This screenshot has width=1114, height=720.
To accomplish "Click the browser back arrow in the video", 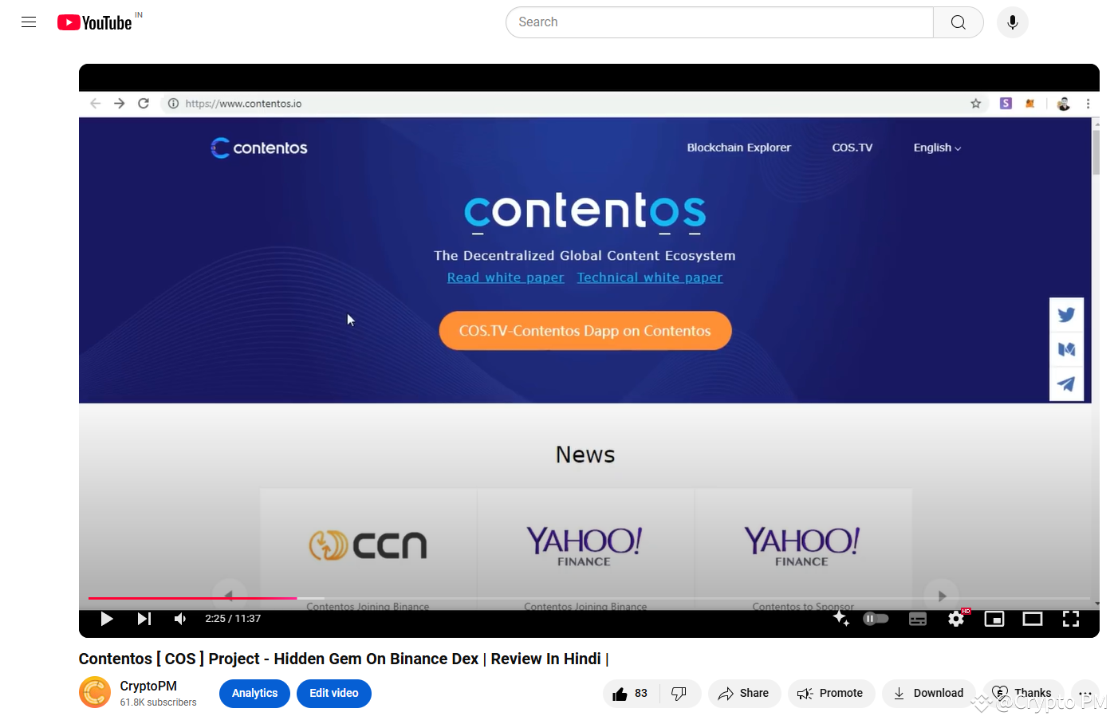I will pos(96,104).
